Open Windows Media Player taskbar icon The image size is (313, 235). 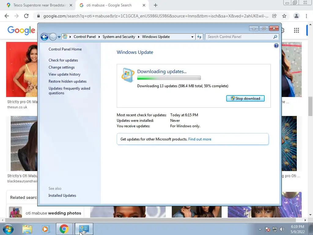[46, 229]
